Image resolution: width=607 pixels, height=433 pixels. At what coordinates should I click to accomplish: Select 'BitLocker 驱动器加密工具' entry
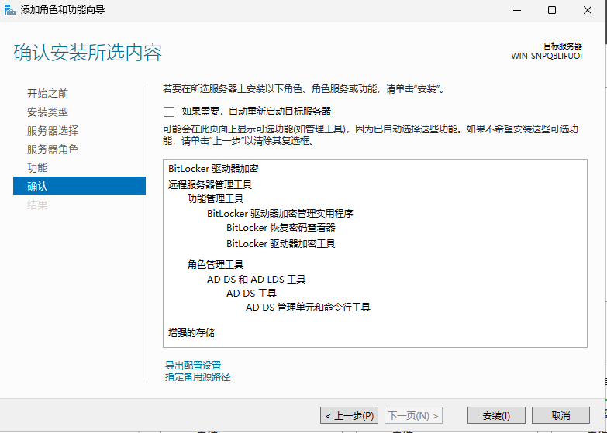point(281,244)
